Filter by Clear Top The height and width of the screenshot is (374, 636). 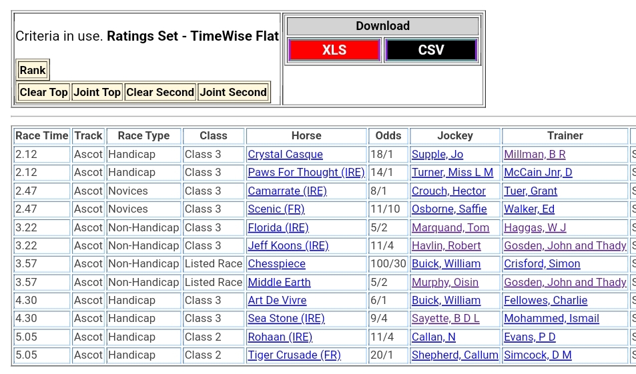click(x=43, y=92)
